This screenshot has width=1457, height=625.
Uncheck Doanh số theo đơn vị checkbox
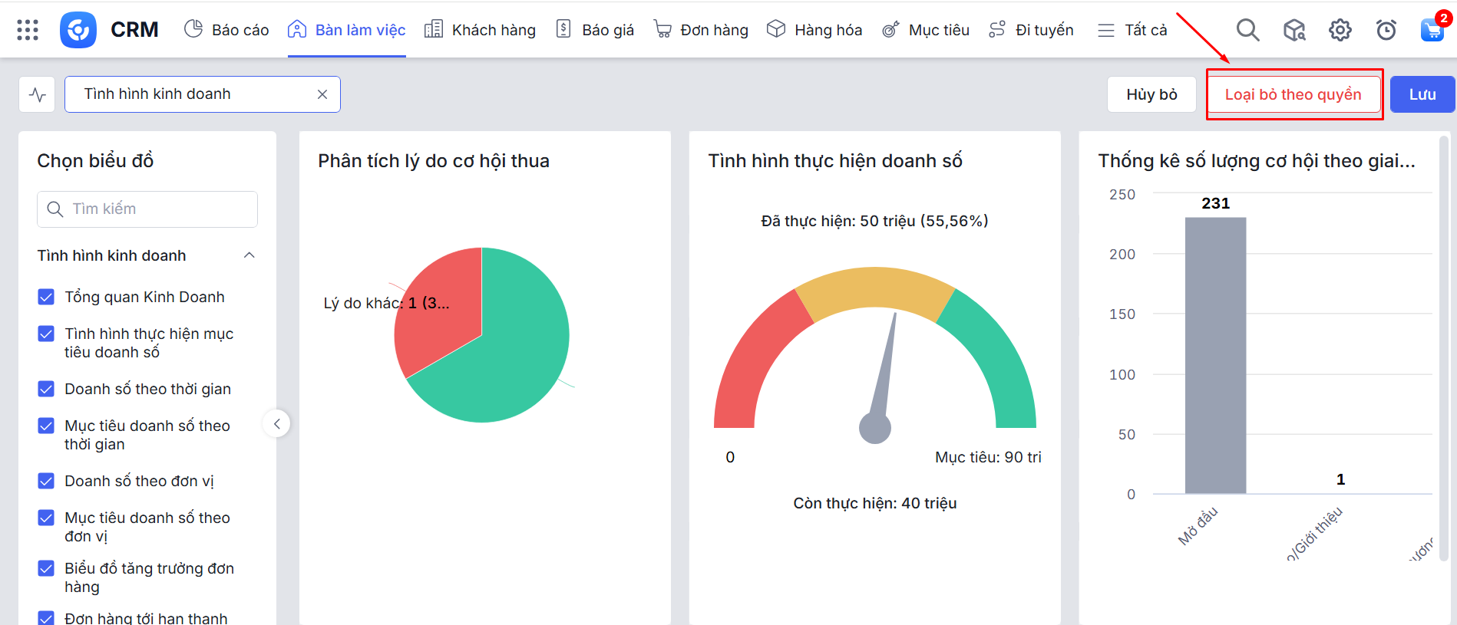click(x=46, y=481)
